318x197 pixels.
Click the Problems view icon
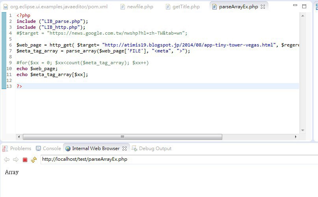pyautogui.click(x=5, y=149)
